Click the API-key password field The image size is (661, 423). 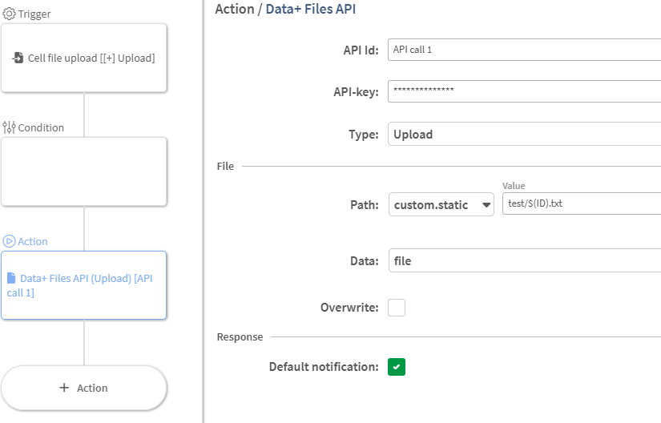[x=524, y=91]
